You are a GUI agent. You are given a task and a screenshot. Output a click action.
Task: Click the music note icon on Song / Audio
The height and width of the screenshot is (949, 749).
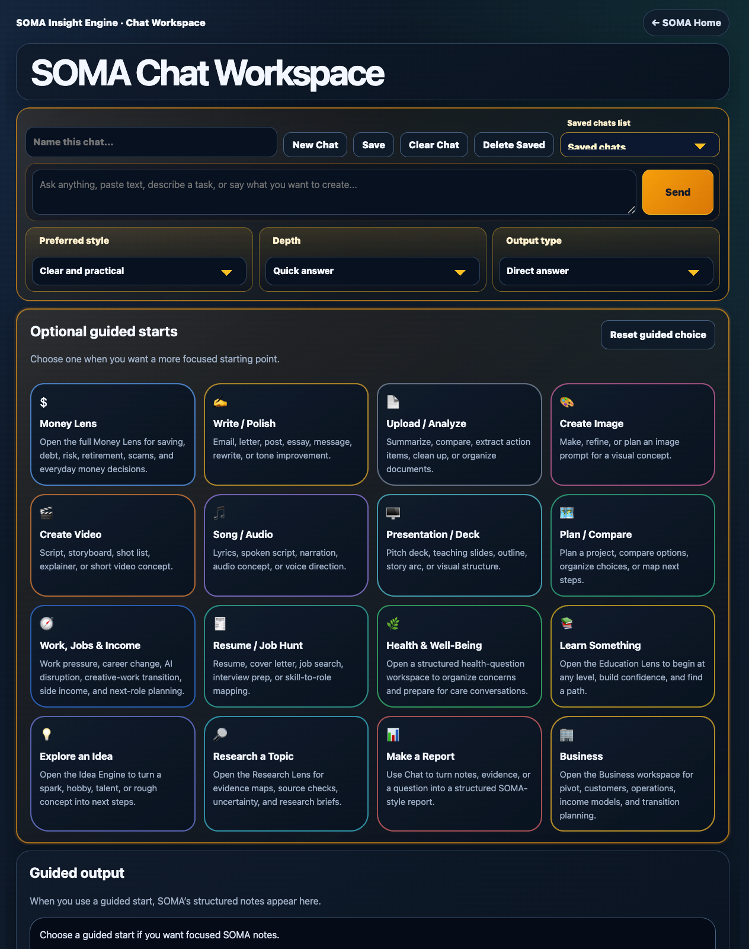pos(219,513)
